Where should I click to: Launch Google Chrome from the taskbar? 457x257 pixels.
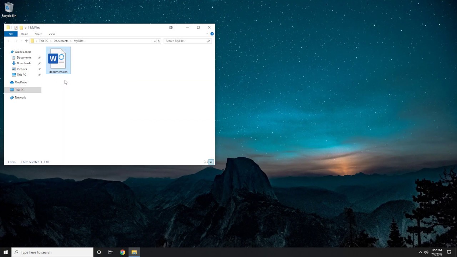pyautogui.click(x=122, y=252)
